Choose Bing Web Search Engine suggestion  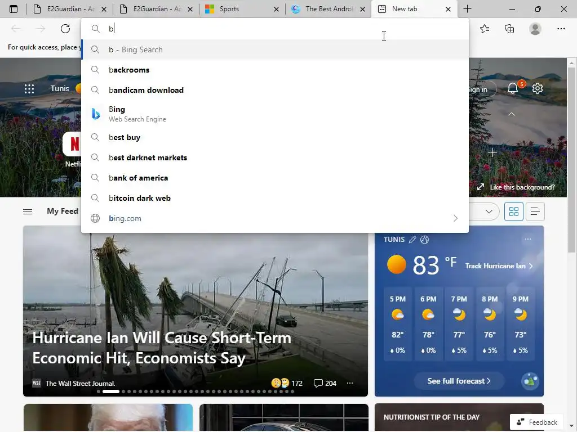(x=275, y=114)
